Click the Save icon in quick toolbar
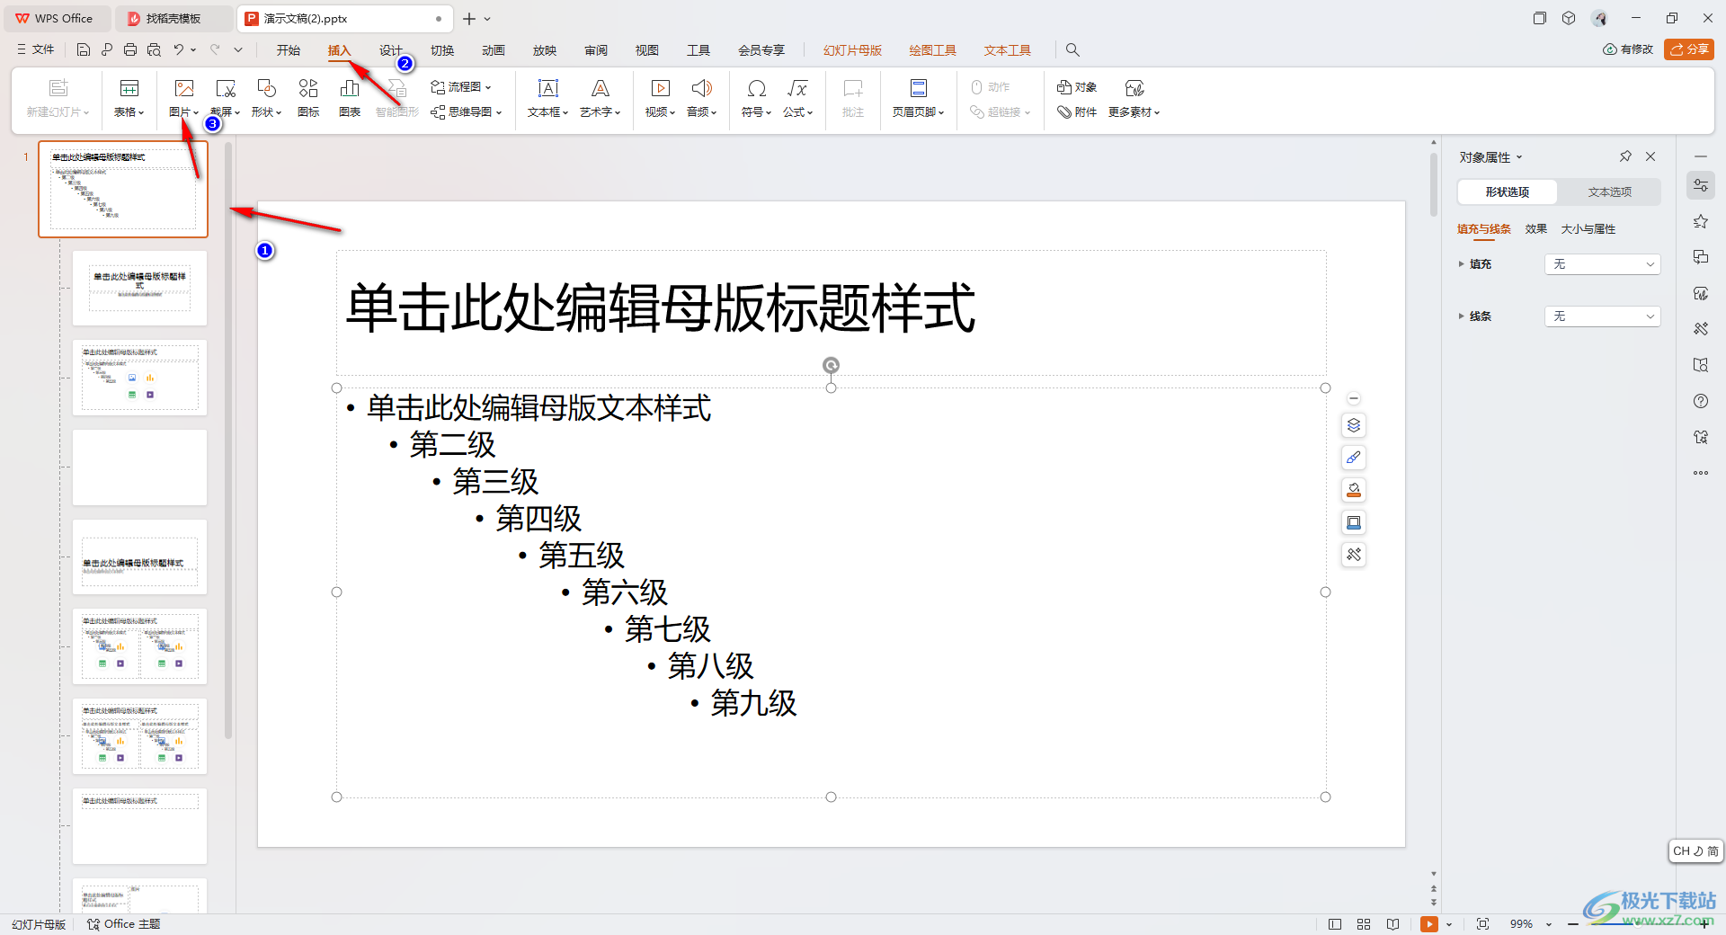This screenshot has width=1726, height=935. point(83,49)
